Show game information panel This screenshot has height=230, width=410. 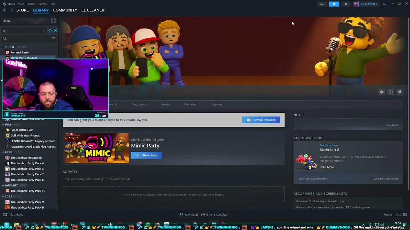point(391,92)
